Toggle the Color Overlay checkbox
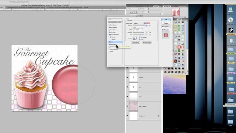Viewport: 236px width, 133px height. pos(110,44)
